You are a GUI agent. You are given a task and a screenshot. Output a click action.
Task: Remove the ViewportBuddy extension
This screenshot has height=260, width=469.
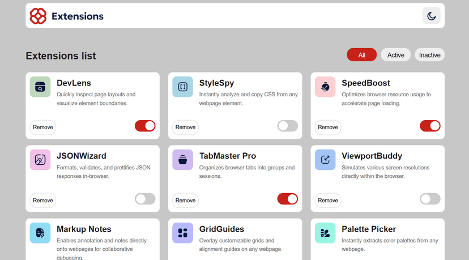tap(328, 200)
